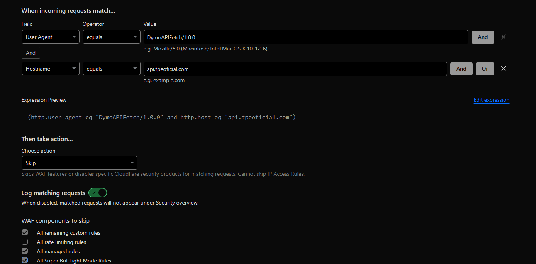Click And button on User Agent row
Screen dimensions: 536x264
pyautogui.click(x=483, y=37)
